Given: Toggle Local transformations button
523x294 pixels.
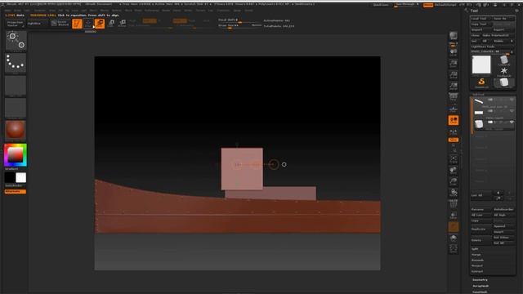Looking at the screenshot, I should click(x=454, y=120).
